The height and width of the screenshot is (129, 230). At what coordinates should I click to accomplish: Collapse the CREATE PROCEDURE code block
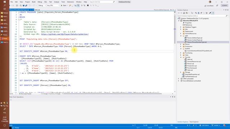pos(19,12)
